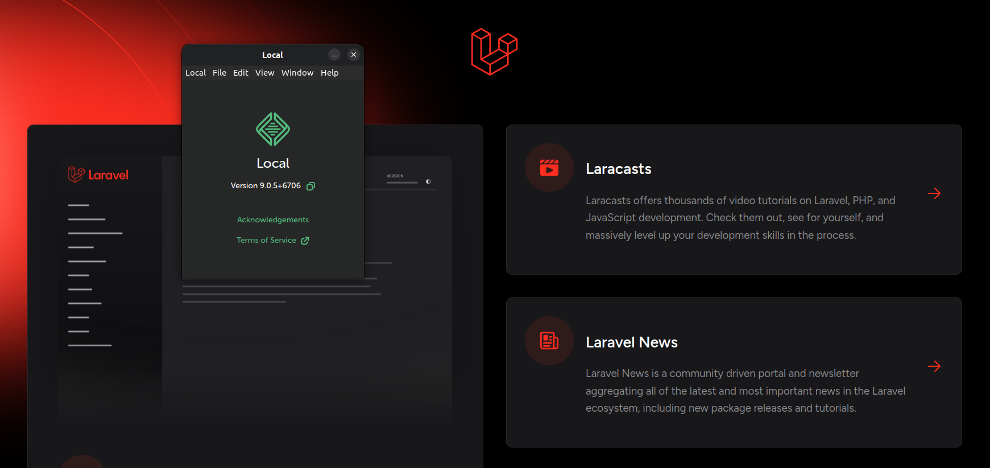Click the 'Version 9.0.5+6706' text

point(266,185)
